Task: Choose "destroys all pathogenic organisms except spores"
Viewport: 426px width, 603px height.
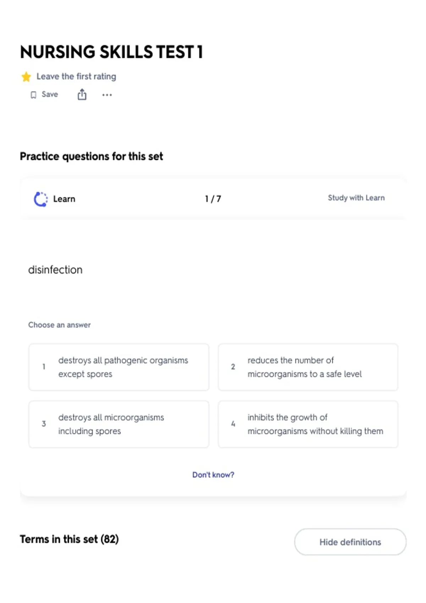Action: [119, 367]
